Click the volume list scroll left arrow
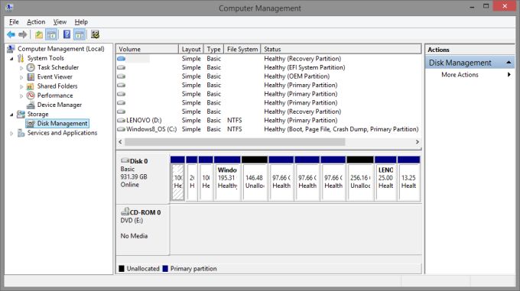The height and width of the screenshot is (291, 520). [120, 142]
